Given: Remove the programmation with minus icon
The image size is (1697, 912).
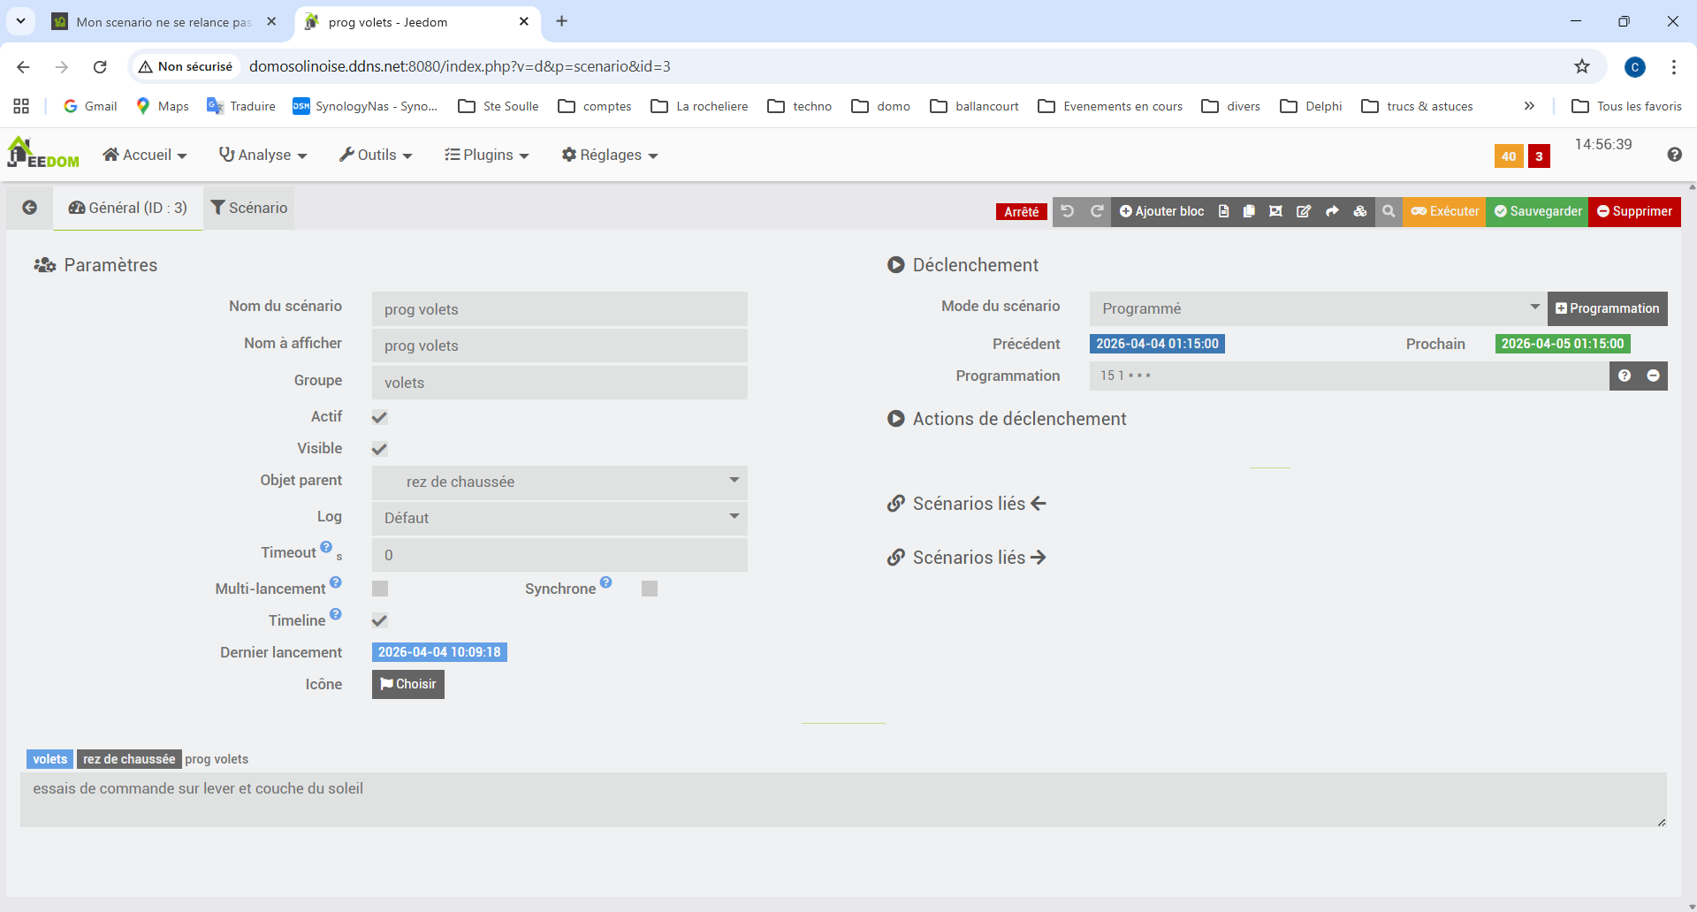Looking at the screenshot, I should click(x=1653, y=376).
